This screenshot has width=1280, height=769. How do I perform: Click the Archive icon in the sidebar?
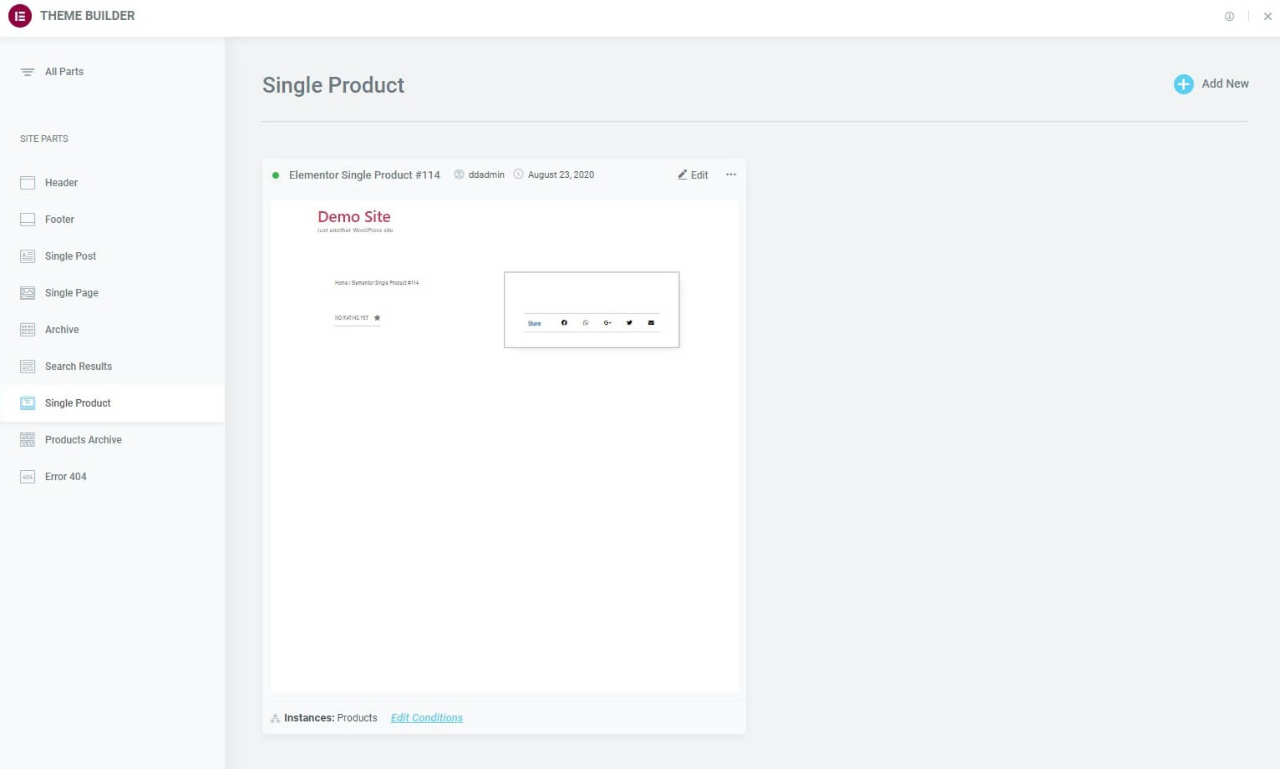pyautogui.click(x=28, y=329)
